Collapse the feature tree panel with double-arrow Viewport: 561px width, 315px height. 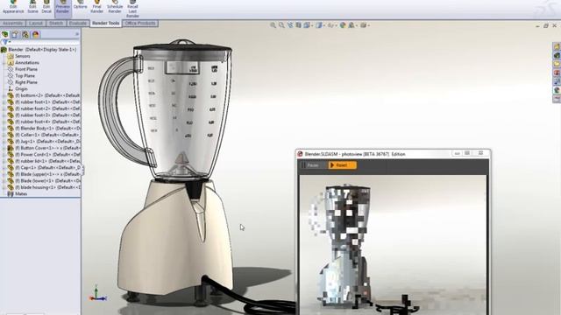pyautogui.click(x=76, y=34)
